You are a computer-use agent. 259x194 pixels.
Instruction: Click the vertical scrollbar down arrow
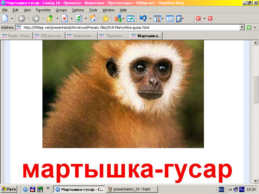[256, 181]
